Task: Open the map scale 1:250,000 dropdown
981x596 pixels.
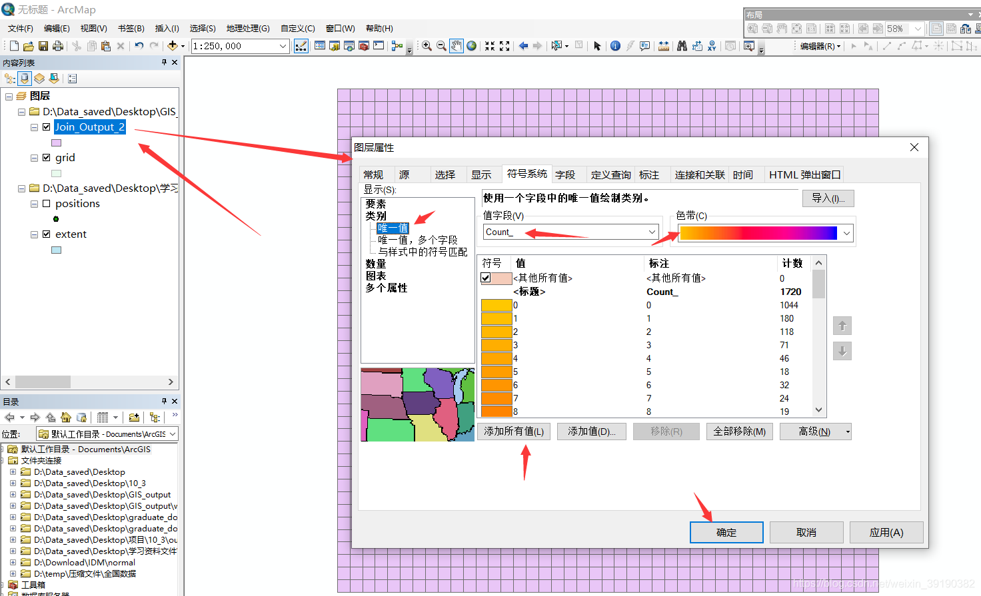Action: point(283,46)
